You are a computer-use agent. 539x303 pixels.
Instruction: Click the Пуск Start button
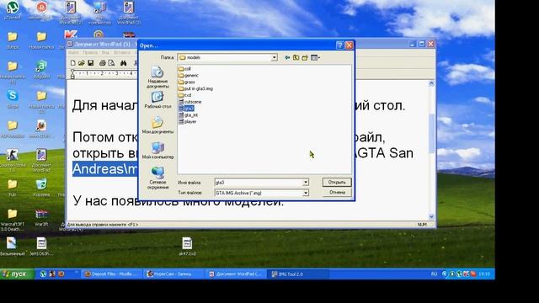(17, 274)
